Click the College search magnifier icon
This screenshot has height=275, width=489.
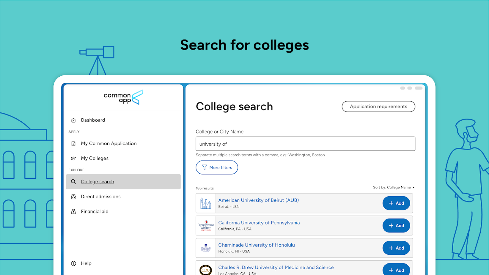pos(73,182)
